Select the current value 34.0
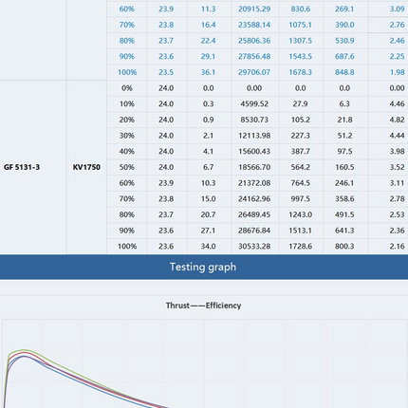 208,246
